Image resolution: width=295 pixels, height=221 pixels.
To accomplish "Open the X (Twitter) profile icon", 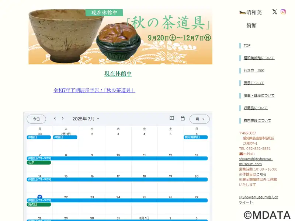I will [274, 12].
